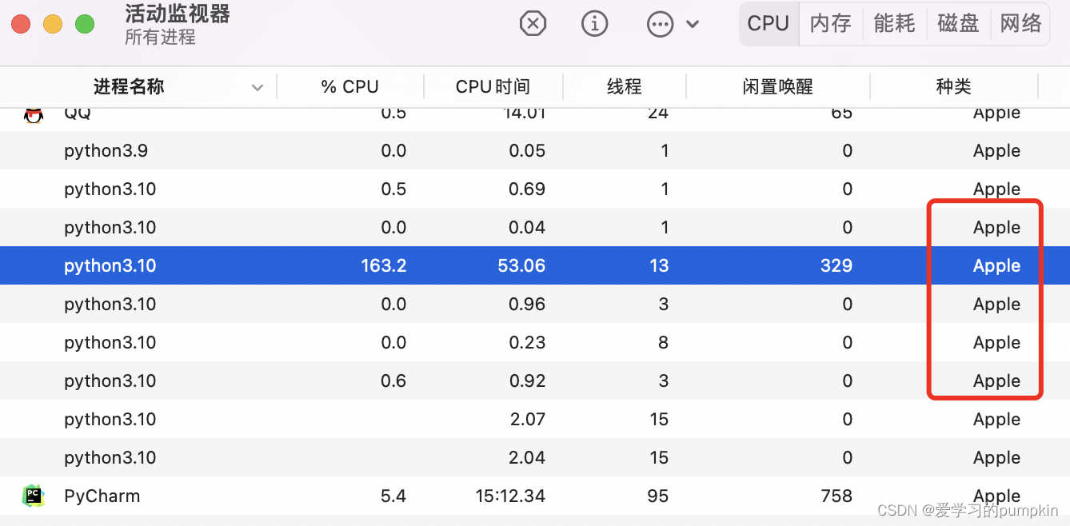1070x526 pixels.
Task: Maximize window with the green button
Action: click(85, 24)
